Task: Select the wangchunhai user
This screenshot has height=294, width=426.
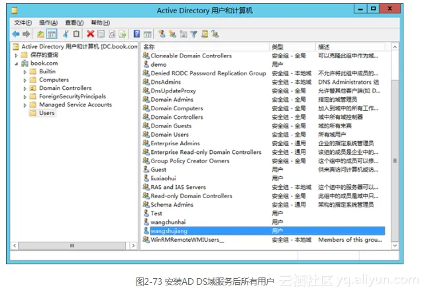Action: coord(264,222)
